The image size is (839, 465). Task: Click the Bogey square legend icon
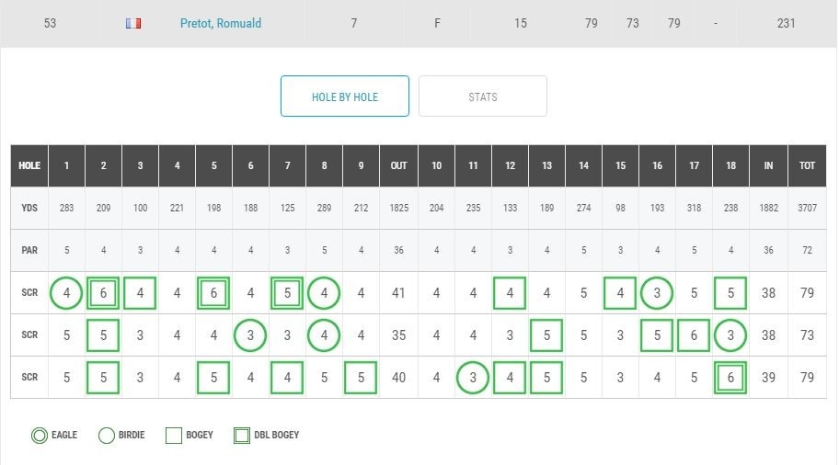(x=174, y=435)
